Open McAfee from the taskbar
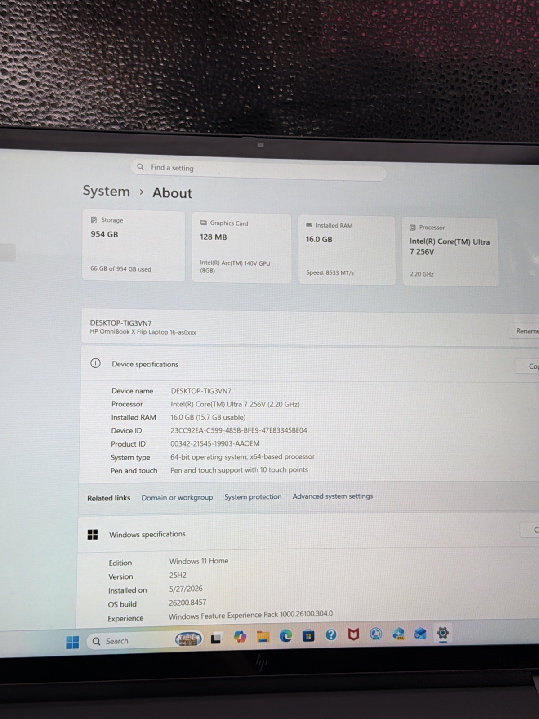Viewport: 539px width, 719px height. (354, 634)
